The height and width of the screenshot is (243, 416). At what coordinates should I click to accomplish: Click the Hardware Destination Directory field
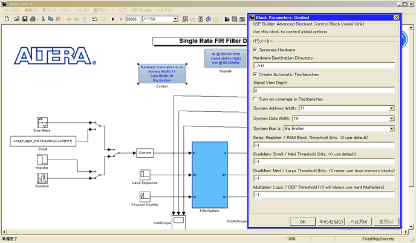(323, 65)
